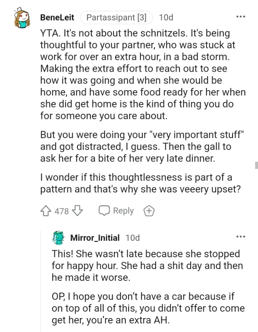Open Mirror_Initial's profile avatar
Image resolution: width=258 pixels, height=332 pixels.
coord(58,238)
